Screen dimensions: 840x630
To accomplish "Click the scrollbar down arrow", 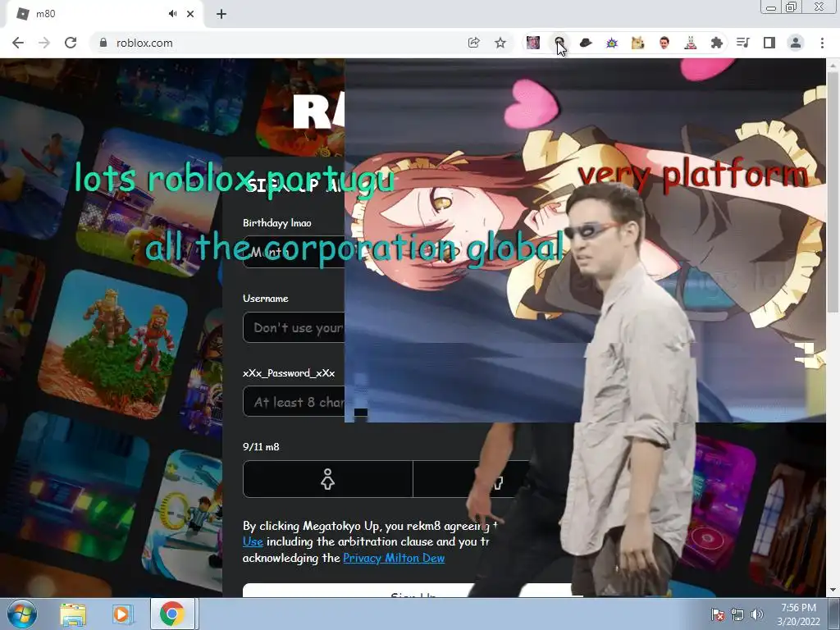I will tap(833, 590).
